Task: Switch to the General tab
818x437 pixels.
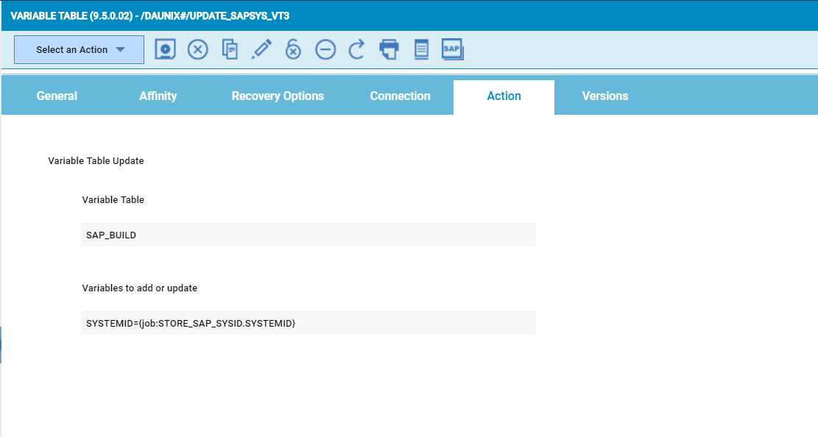Action: [x=57, y=96]
